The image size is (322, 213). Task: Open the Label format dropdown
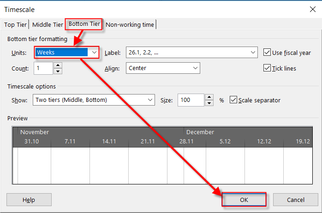(x=253, y=53)
